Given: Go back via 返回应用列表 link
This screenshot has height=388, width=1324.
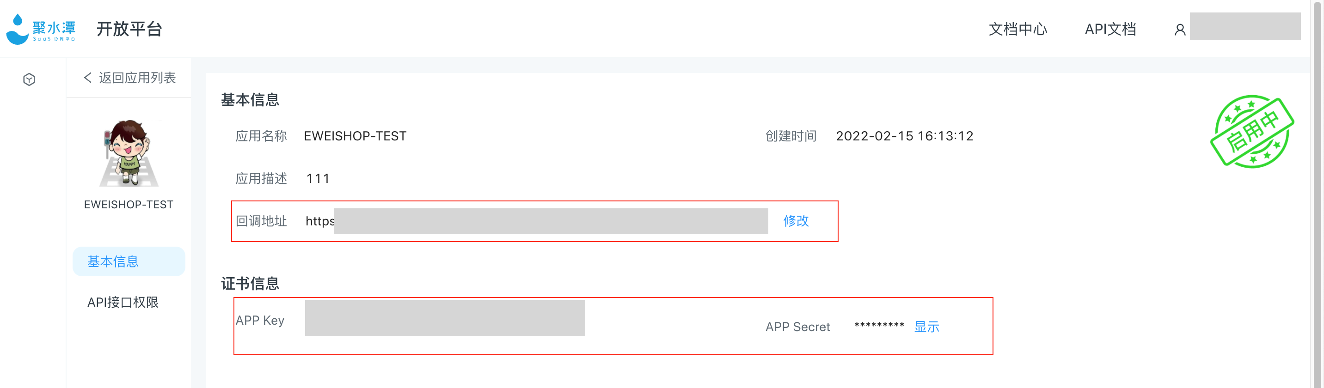Looking at the screenshot, I should point(137,78).
